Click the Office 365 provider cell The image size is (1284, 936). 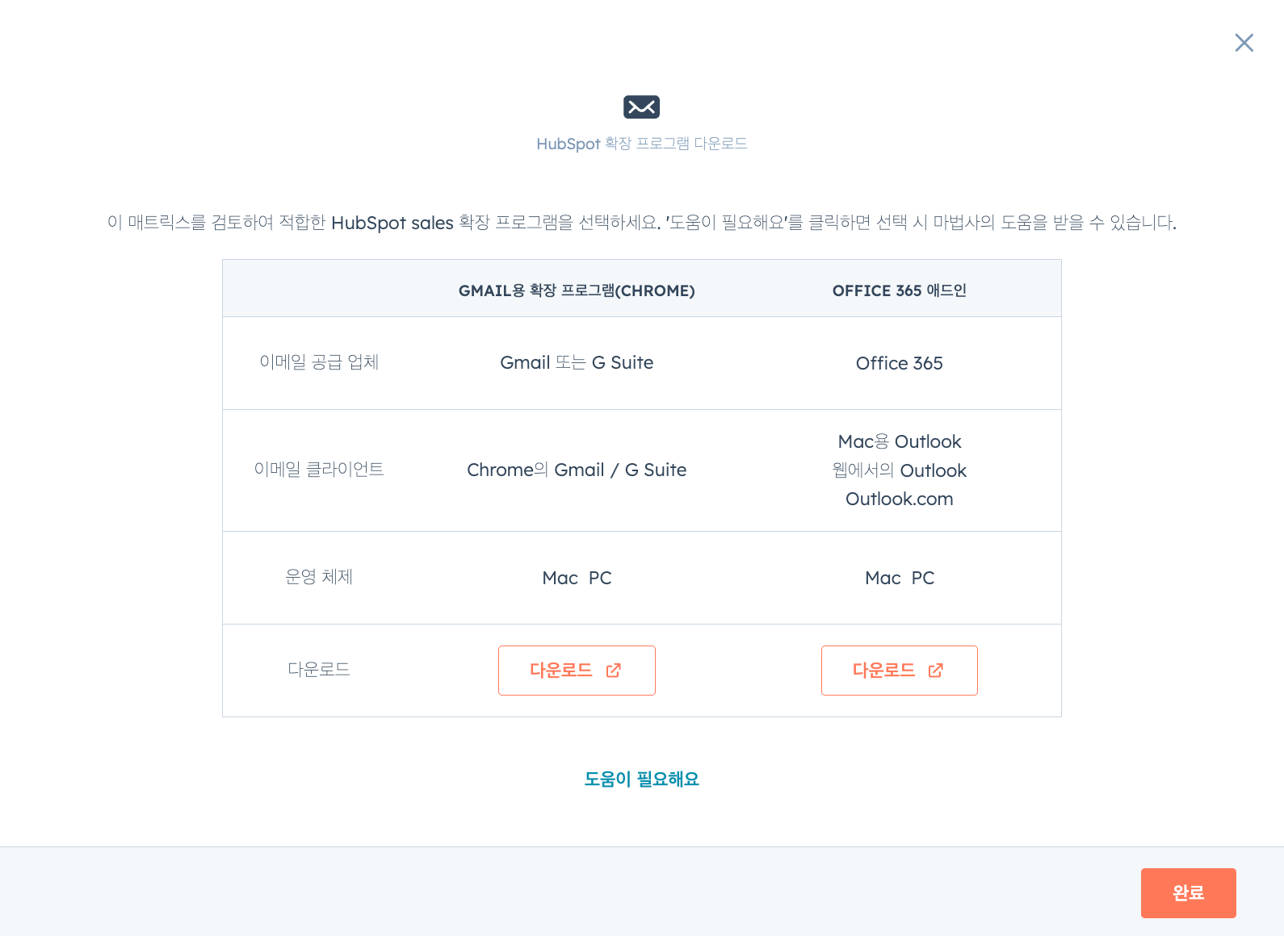click(900, 363)
